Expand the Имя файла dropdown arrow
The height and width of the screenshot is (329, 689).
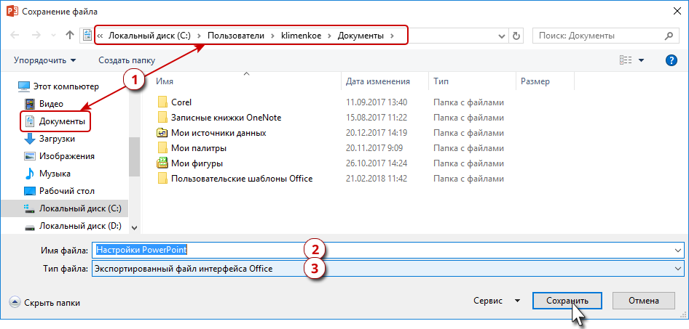(679, 250)
